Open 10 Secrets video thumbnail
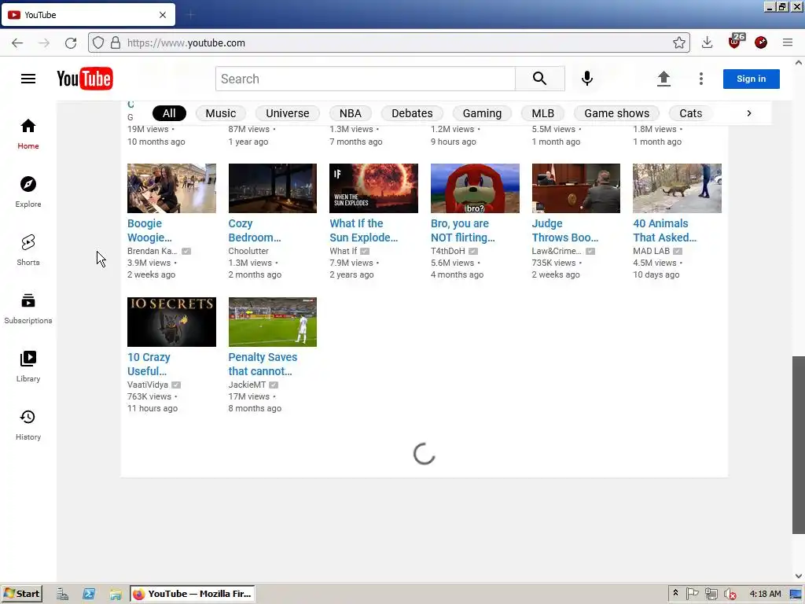 pos(171,322)
